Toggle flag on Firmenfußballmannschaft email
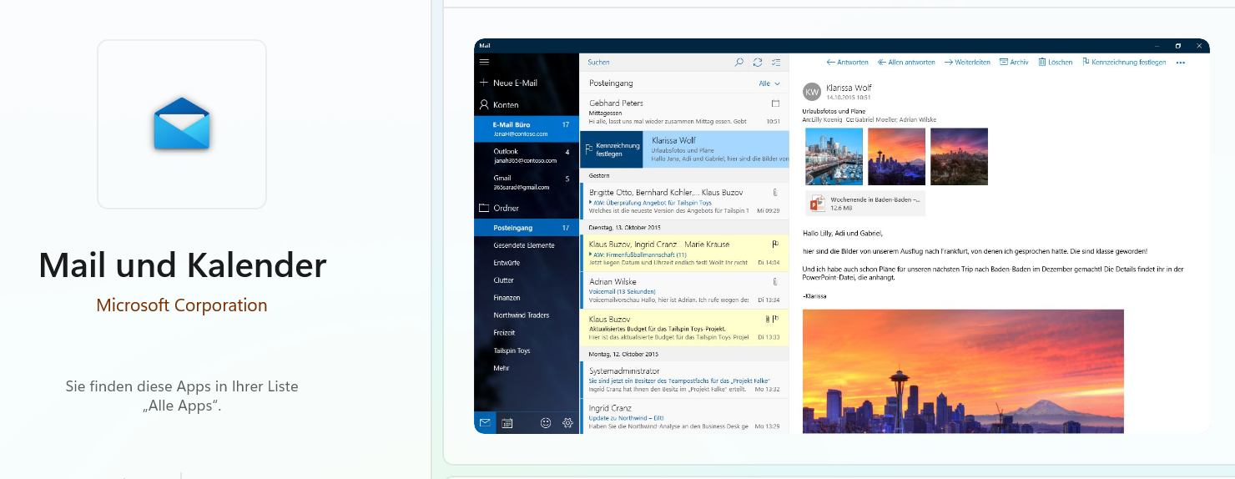The width and height of the screenshot is (1235, 479). point(775,244)
